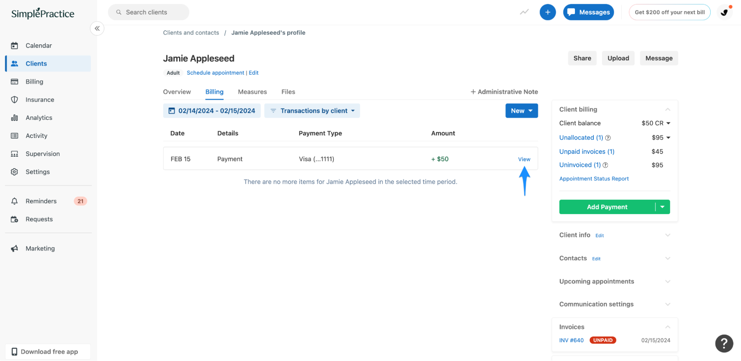
Task: Open Messages in the top bar
Action: pos(588,12)
